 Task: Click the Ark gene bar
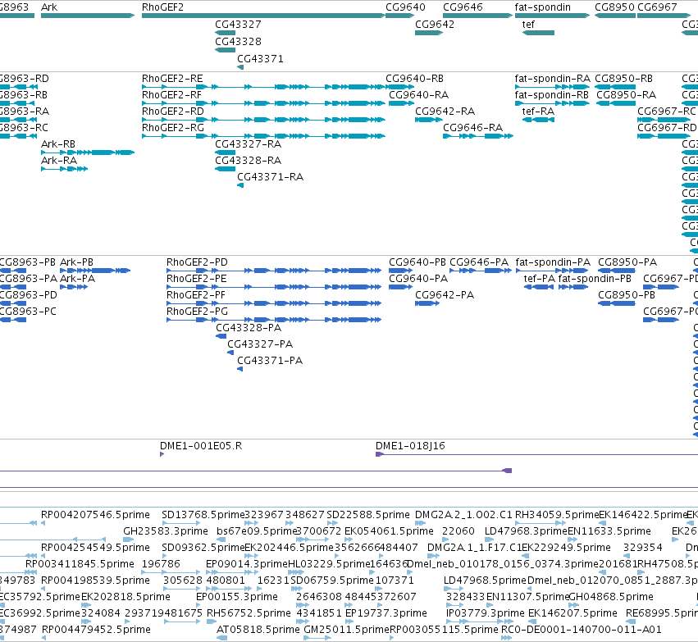click(88, 16)
